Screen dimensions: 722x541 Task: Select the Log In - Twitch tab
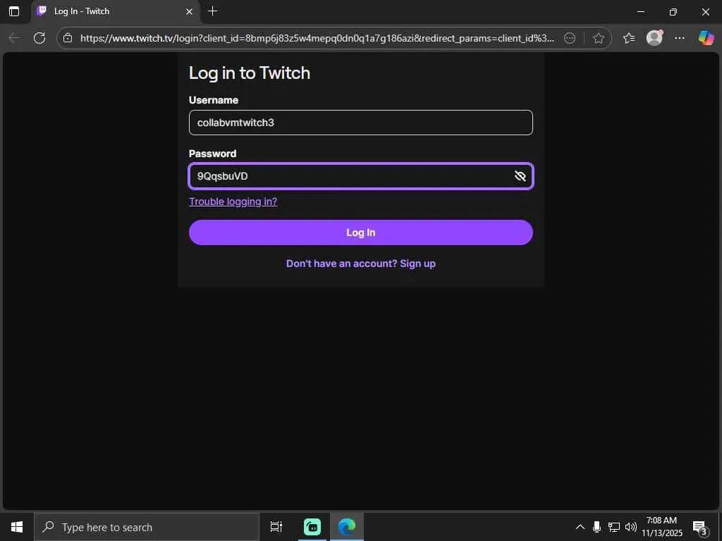coord(115,11)
